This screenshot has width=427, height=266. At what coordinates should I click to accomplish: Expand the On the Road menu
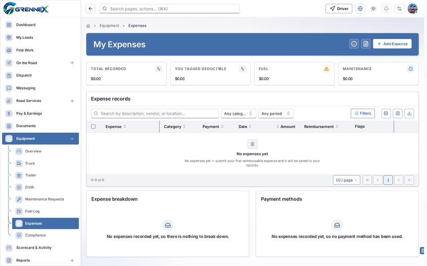[72, 63]
